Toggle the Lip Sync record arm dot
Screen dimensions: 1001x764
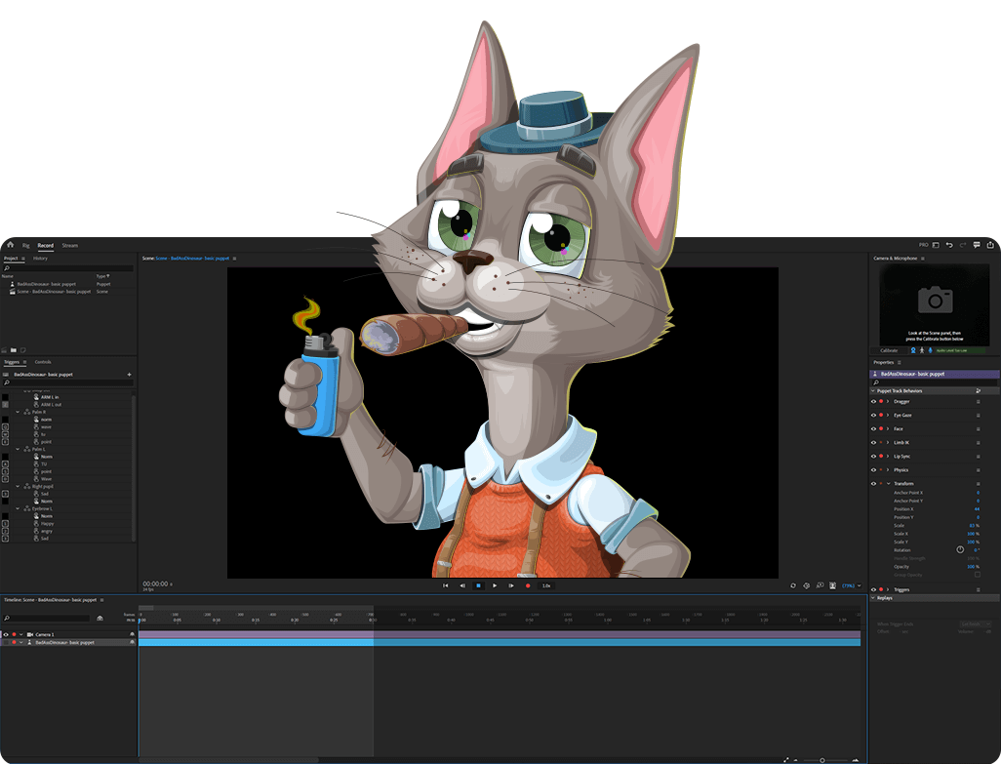(x=881, y=456)
